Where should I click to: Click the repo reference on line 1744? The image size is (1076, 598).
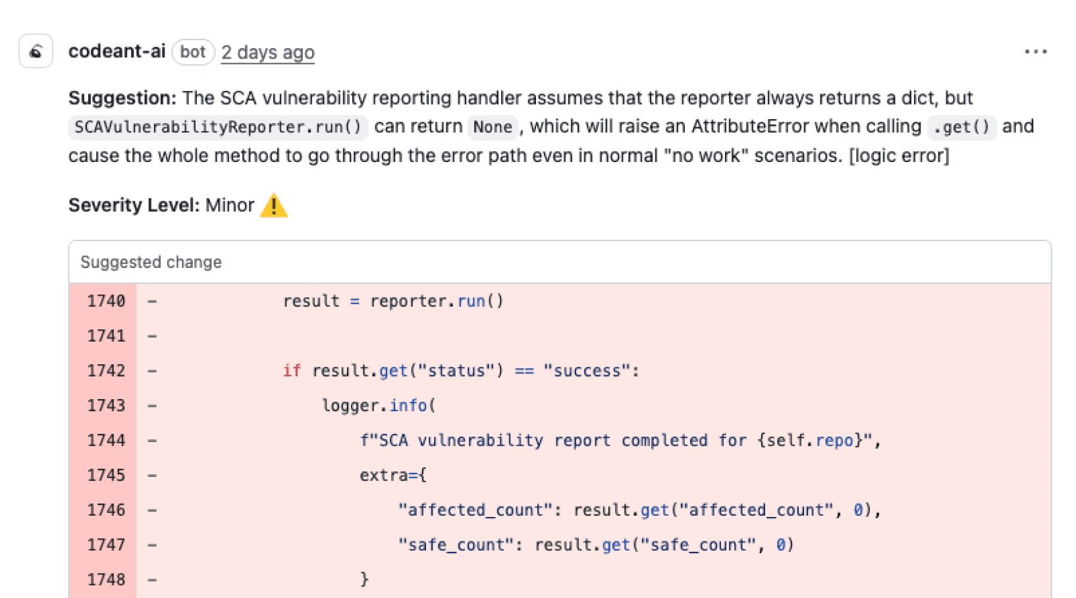[x=834, y=440]
